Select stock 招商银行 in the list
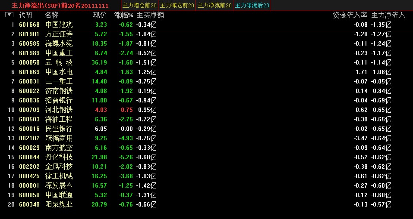 pos(59,100)
